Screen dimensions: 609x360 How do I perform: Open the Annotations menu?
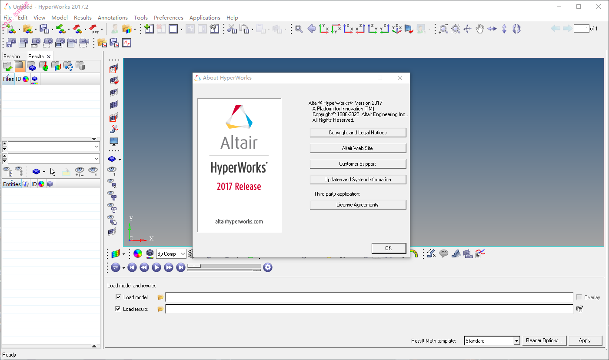pos(113,18)
